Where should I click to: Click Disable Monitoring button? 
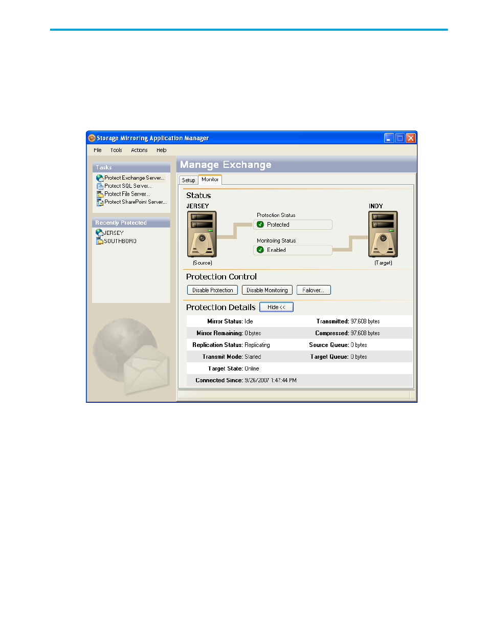click(267, 290)
